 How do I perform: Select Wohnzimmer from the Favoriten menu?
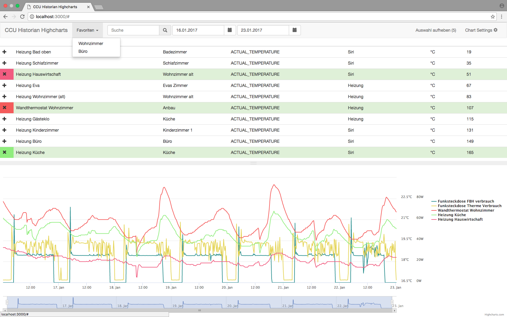click(x=91, y=43)
